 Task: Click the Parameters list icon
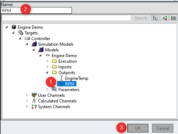pos(54,89)
